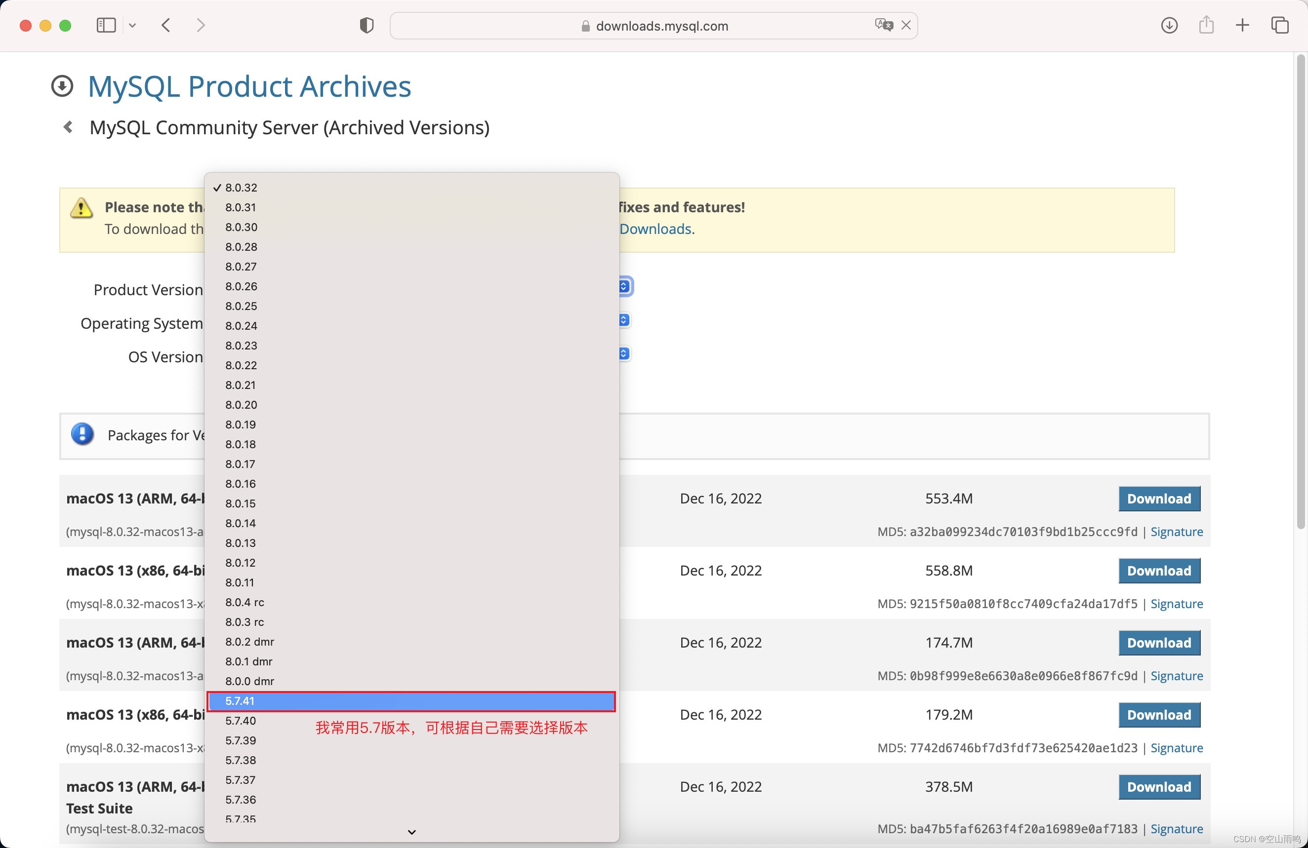
Task: Select version 8.0.18
Action: [x=411, y=445]
